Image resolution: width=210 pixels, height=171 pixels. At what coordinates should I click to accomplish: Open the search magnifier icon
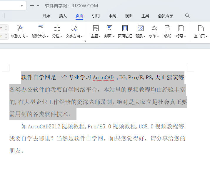(187, 16)
